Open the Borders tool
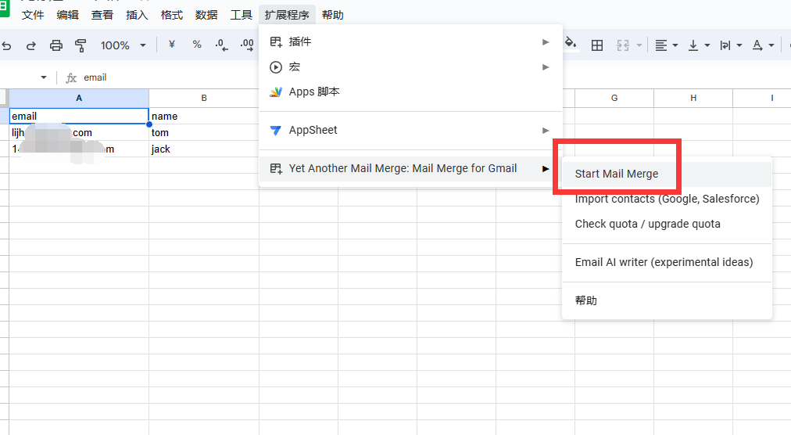791x435 pixels. point(597,45)
